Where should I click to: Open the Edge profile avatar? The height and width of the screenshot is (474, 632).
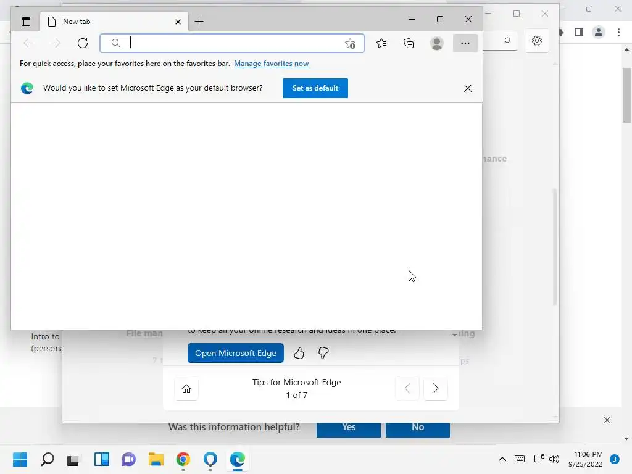(x=436, y=43)
